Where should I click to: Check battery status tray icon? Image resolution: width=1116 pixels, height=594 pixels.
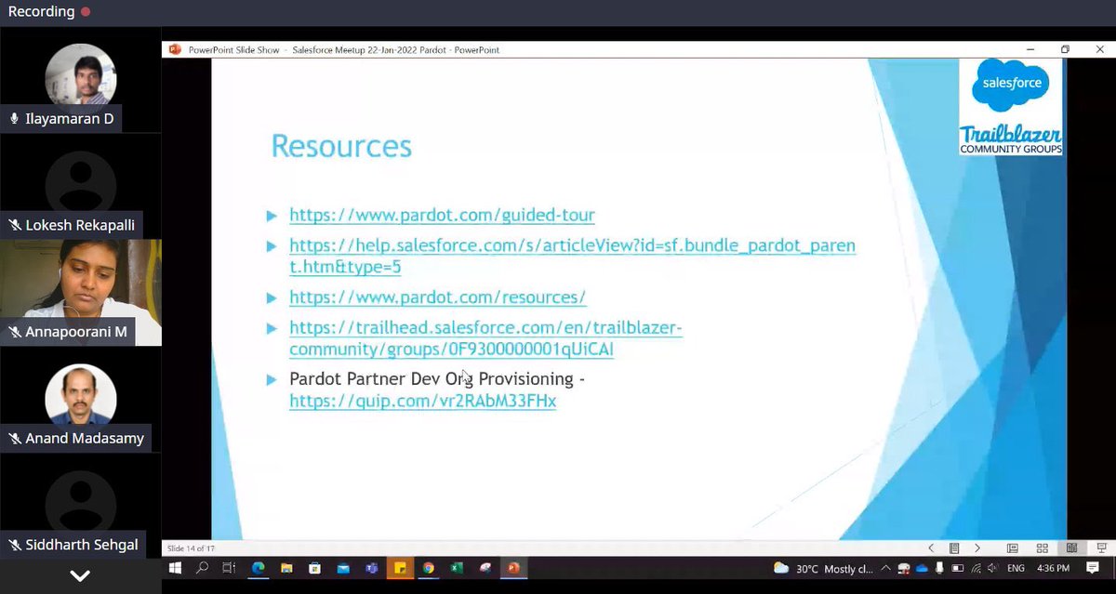point(958,568)
